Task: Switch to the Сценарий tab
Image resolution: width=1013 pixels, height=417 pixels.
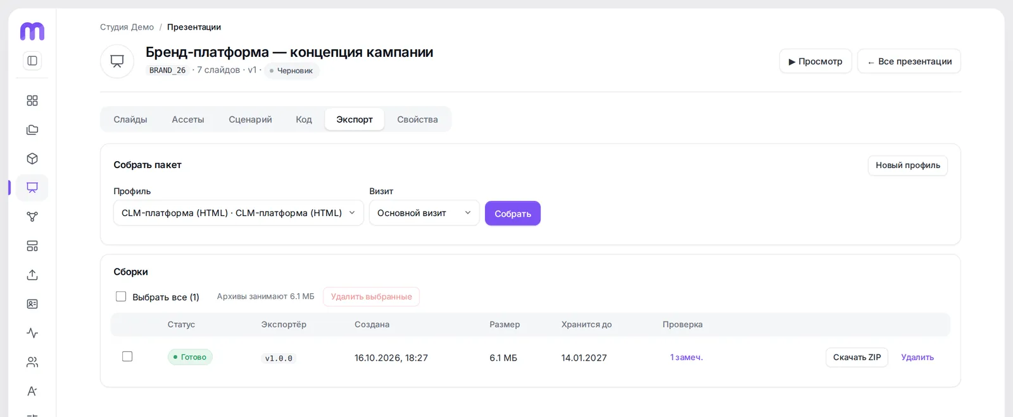Action: coord(250,119)
